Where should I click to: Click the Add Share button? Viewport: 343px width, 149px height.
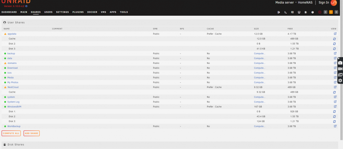tap(32, 133)
